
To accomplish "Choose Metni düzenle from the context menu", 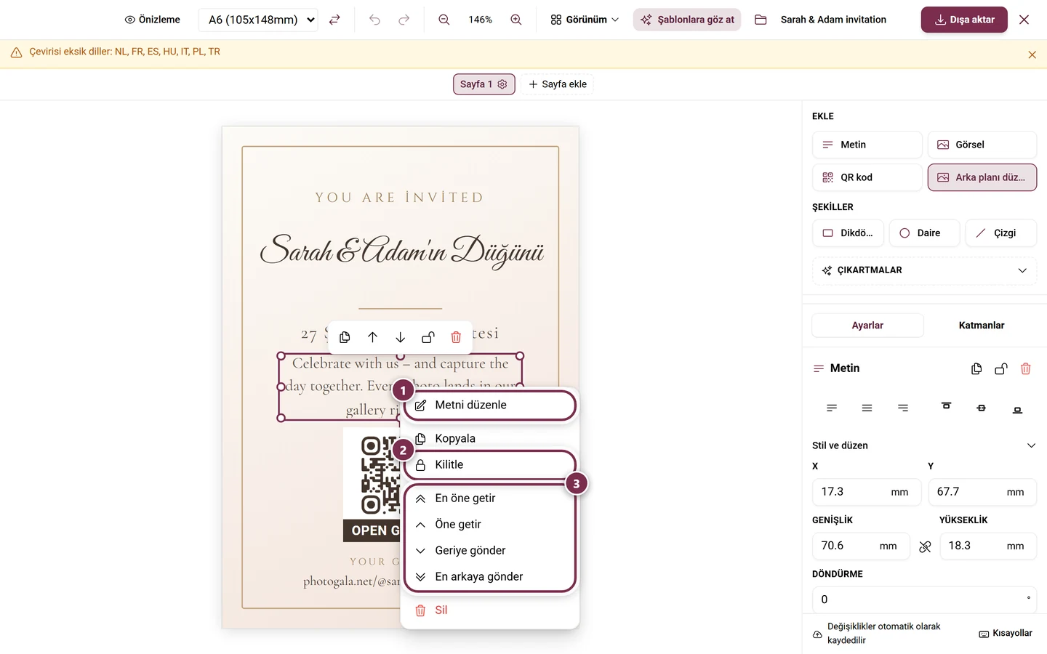I will point(490,405).
